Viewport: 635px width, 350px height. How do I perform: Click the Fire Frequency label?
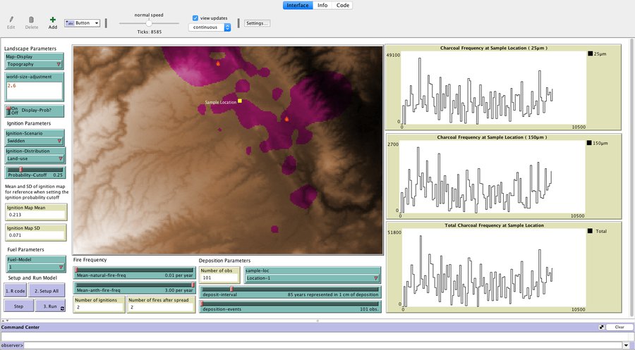click(x=90, y=260)
